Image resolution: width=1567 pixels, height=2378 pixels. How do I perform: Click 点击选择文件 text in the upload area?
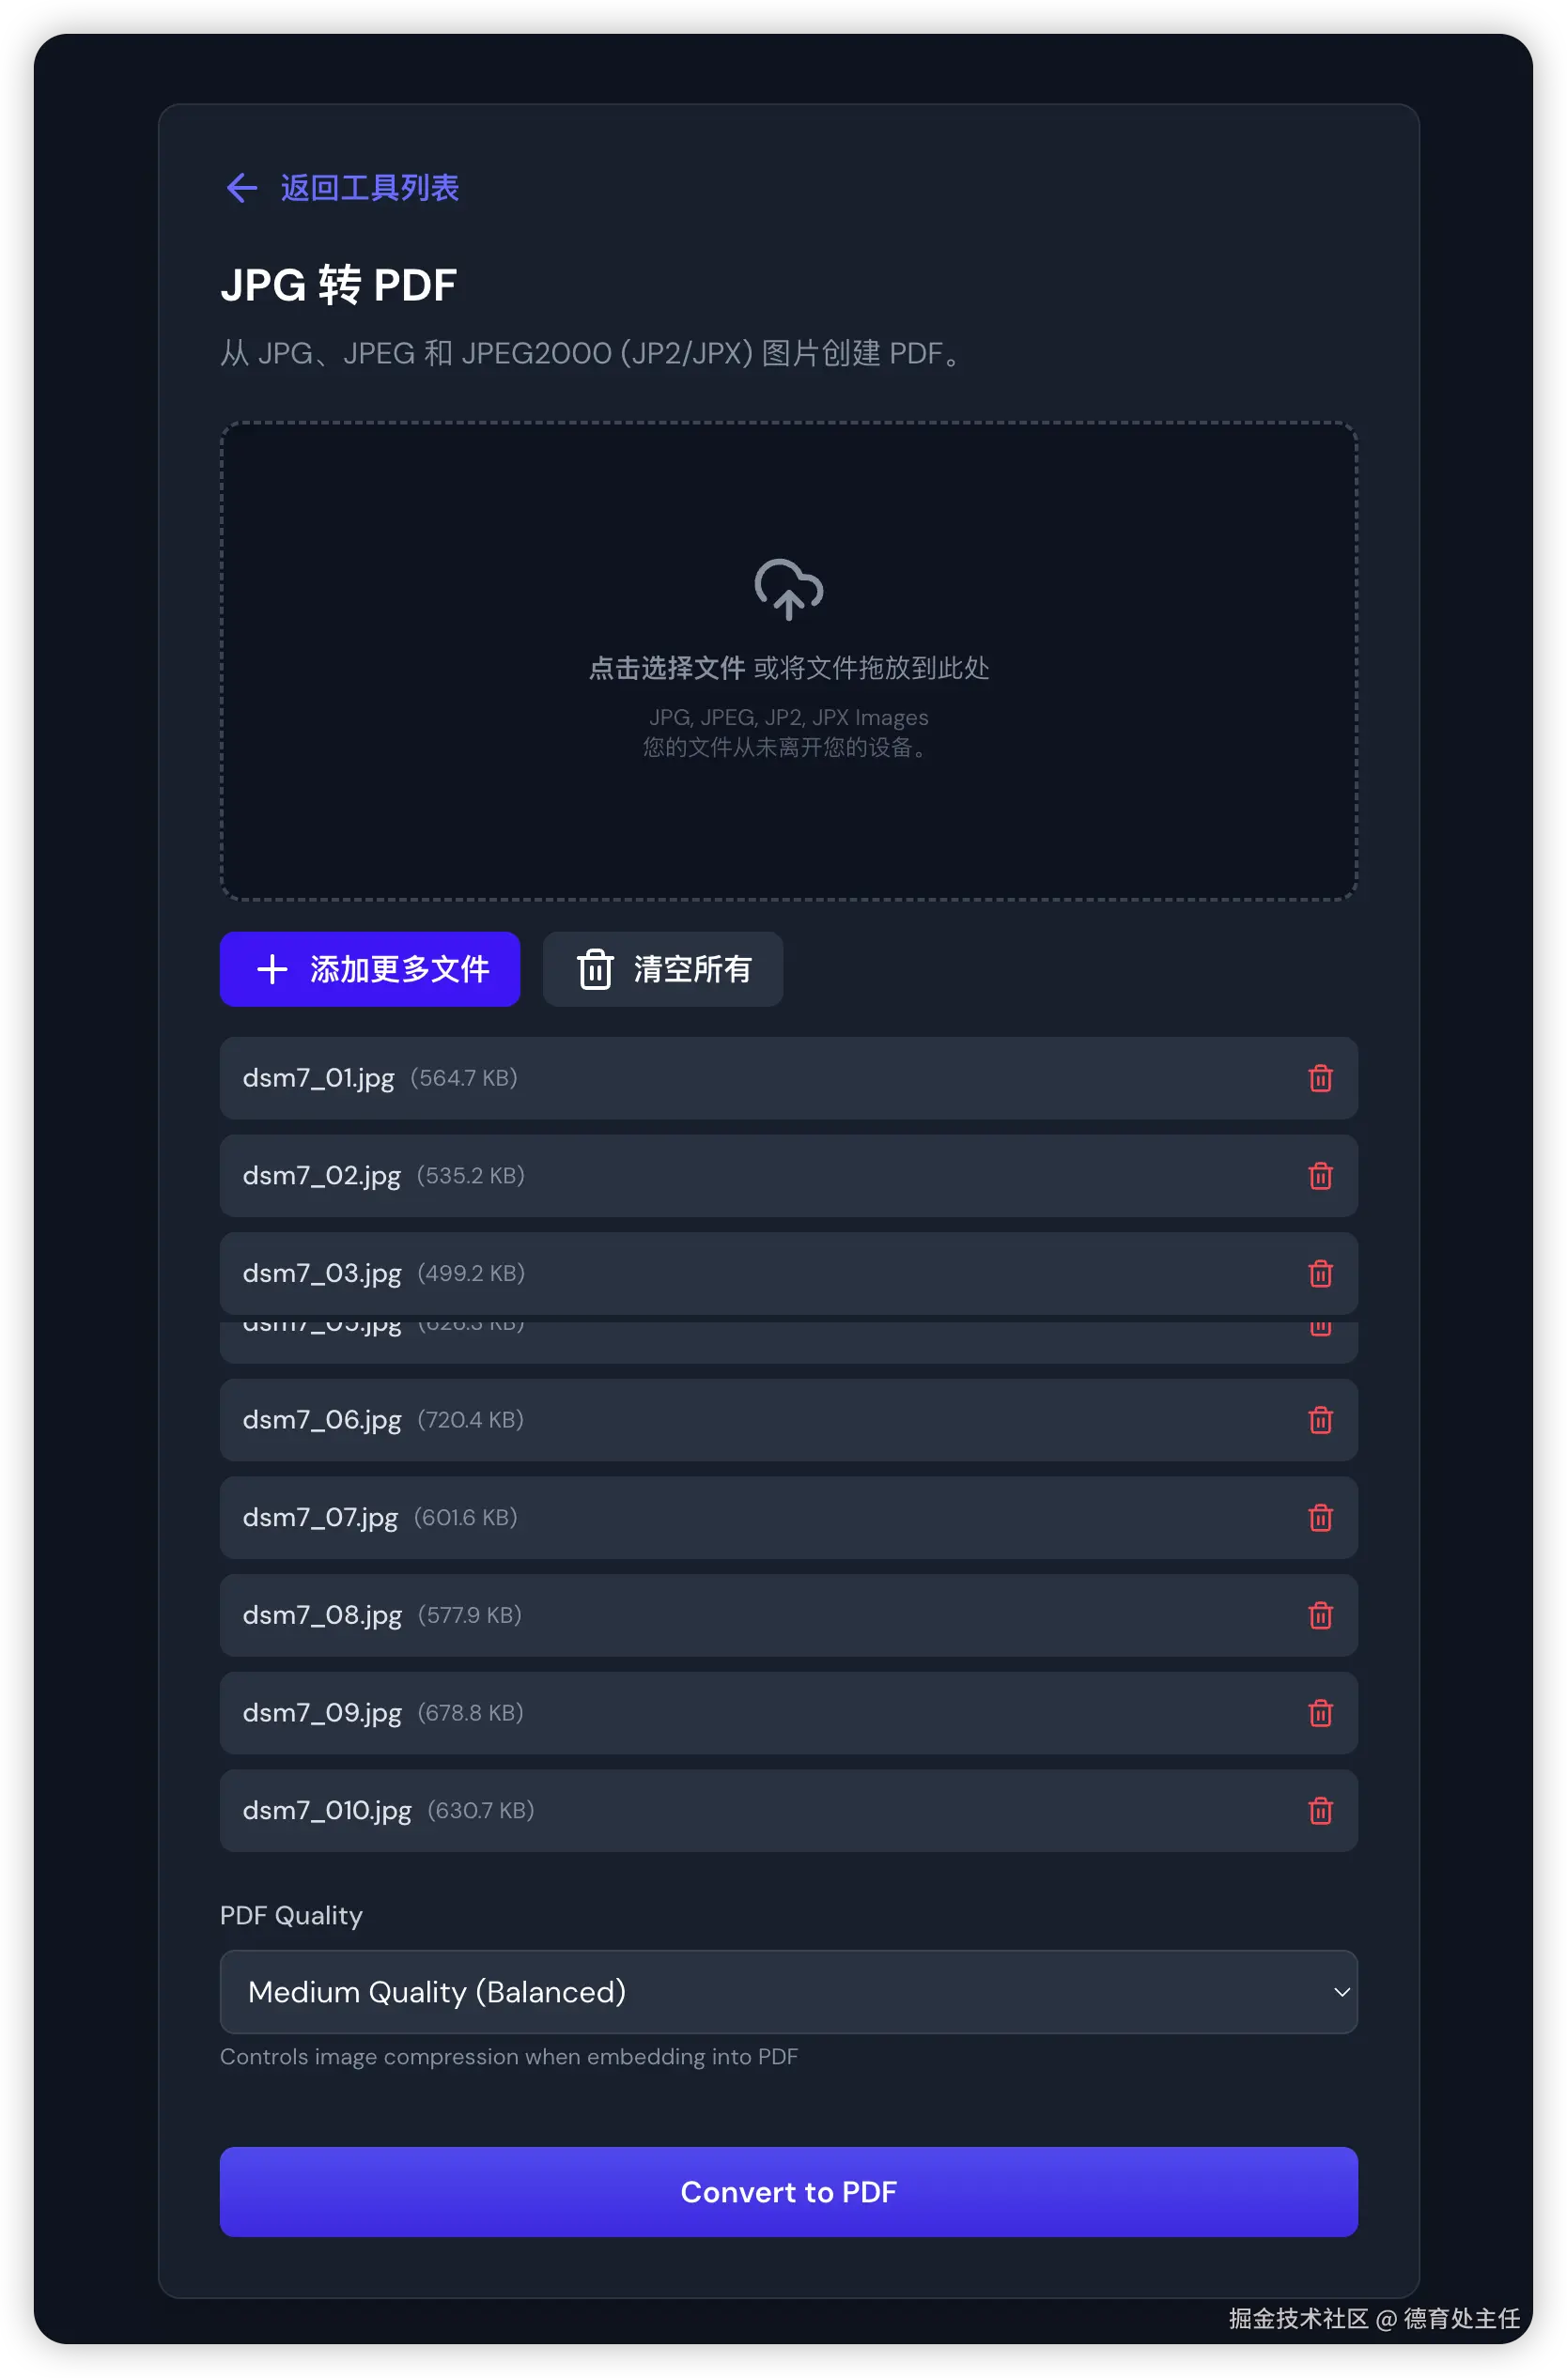pyautogui.click(x=667, y=668)
